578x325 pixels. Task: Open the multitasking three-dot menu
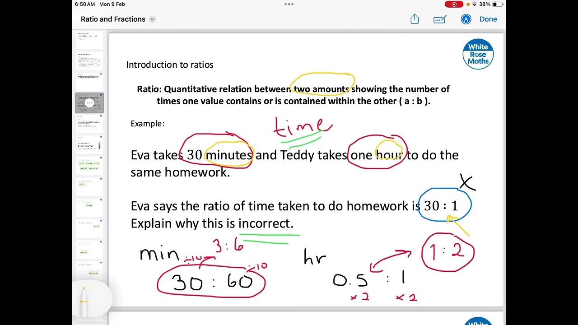289,4
